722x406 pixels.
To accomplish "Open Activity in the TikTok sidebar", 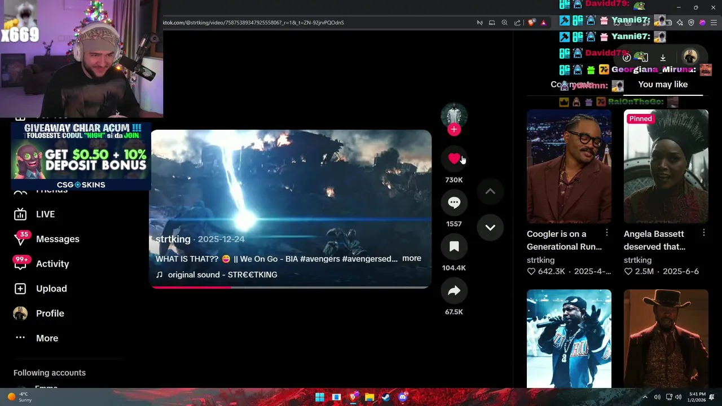I will [x=52, y=264].
